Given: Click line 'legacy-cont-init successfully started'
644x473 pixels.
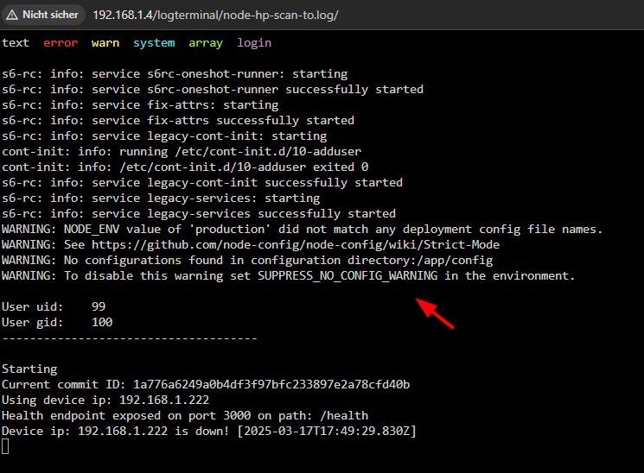Looking at the screenshot, I should 202,183.
